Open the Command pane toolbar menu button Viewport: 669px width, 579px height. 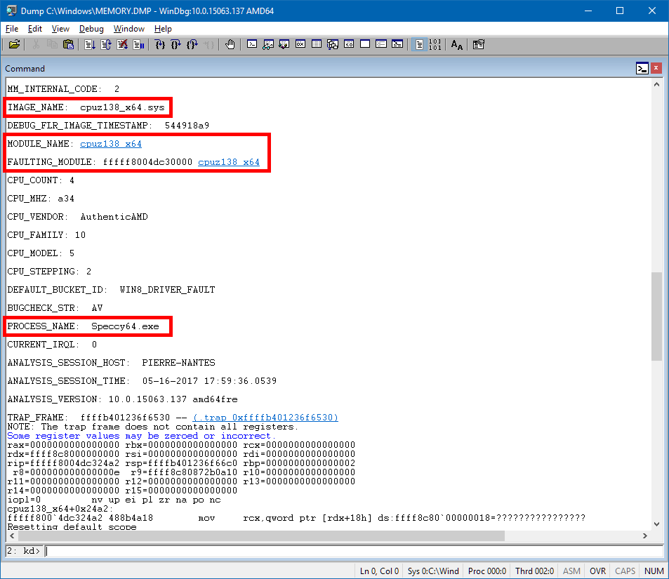[642, 68]
